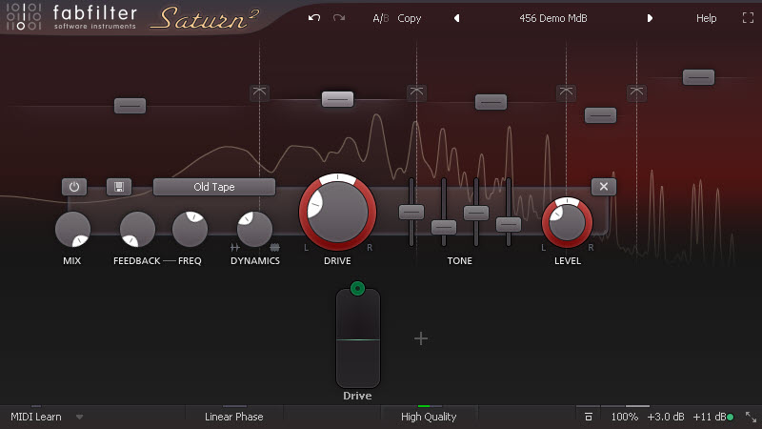Remove band with the X button
This screenshot has width=762, height=429.
pyautogui.click(x=604, y=187)
